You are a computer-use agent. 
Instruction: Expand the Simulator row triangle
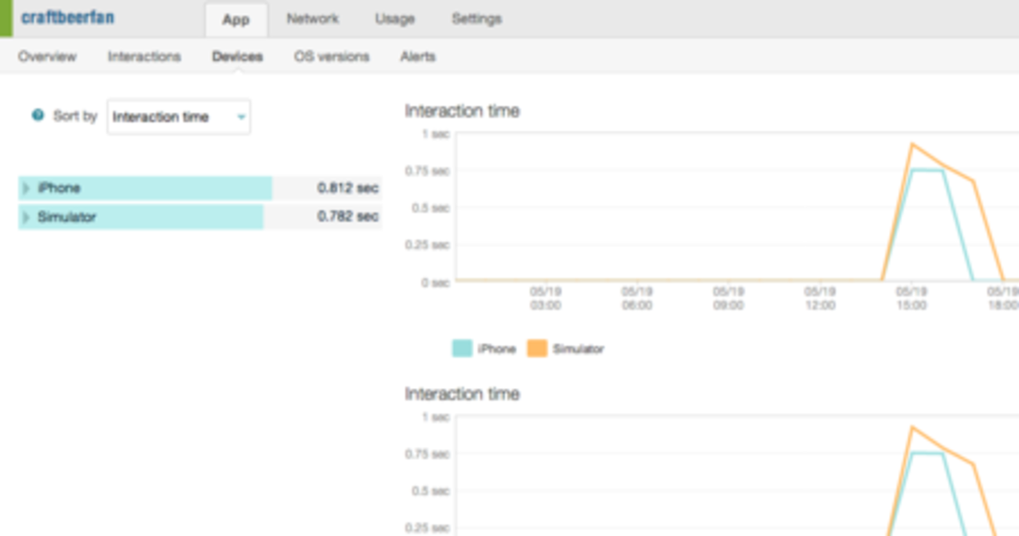coord(26,217)
